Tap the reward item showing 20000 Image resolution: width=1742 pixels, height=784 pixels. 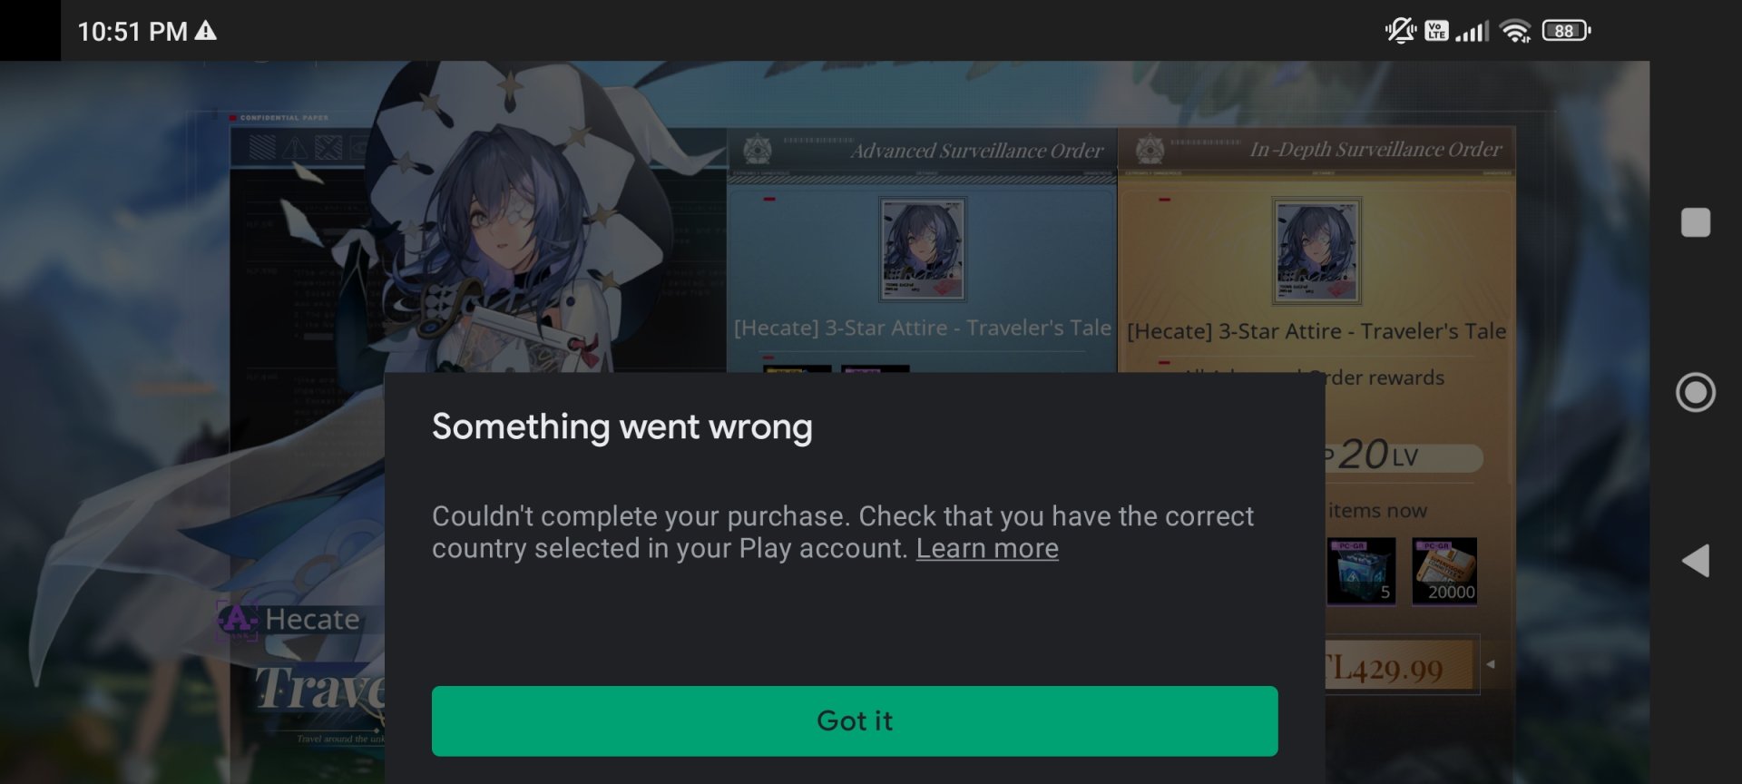point(1444,571)
